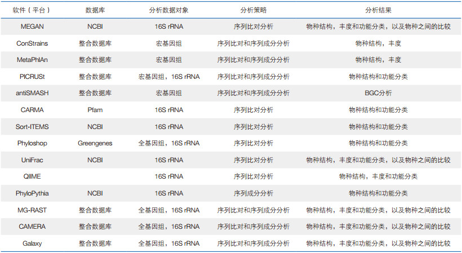Click 16S rRNA in the MEGAN row
This screenshot has width=462, height=253.
(169, 26)
